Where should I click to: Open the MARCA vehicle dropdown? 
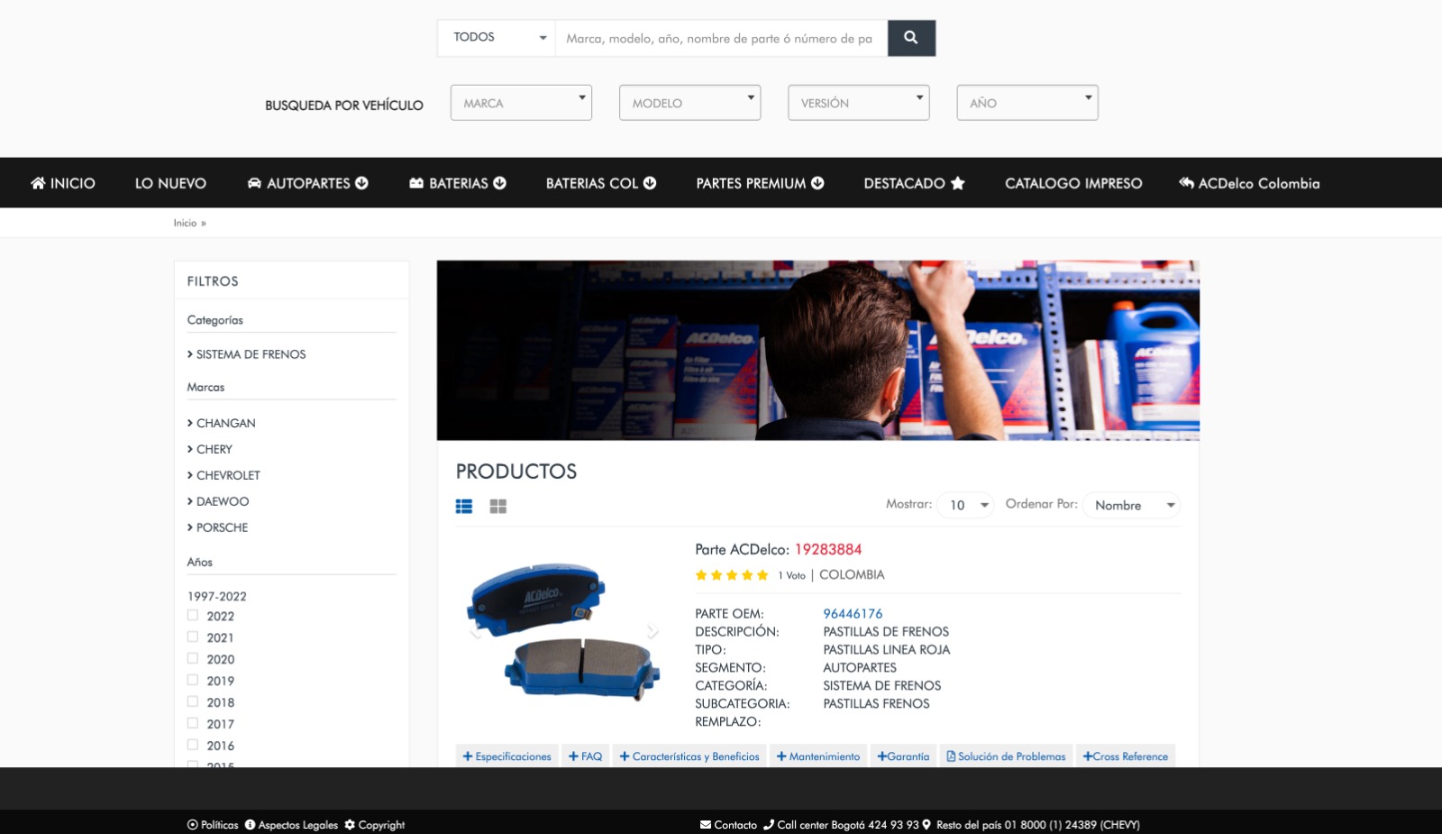[x=521, y=103]
